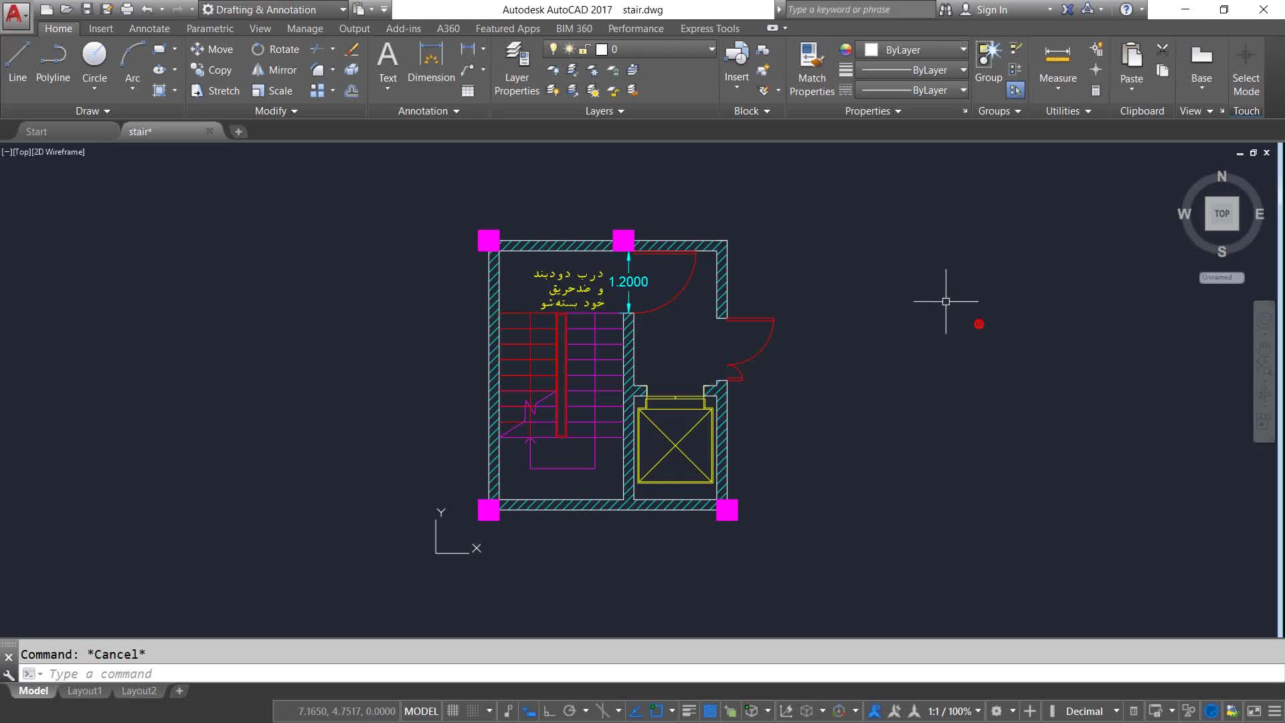Image resolution: width=1285 pixels, height=723 pixels.
Task: Expand the Drafting & Annotation workspace dropdown
Action: [343, 9]
